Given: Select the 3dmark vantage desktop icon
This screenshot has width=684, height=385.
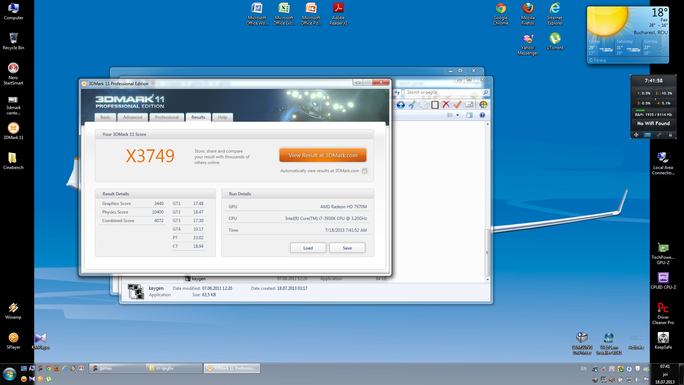Looking at the screenshot, I should click(x=13, y=106).
